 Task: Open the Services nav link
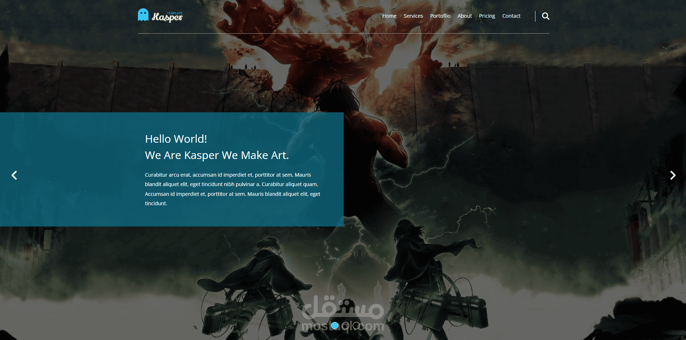(x=413, y=16)
